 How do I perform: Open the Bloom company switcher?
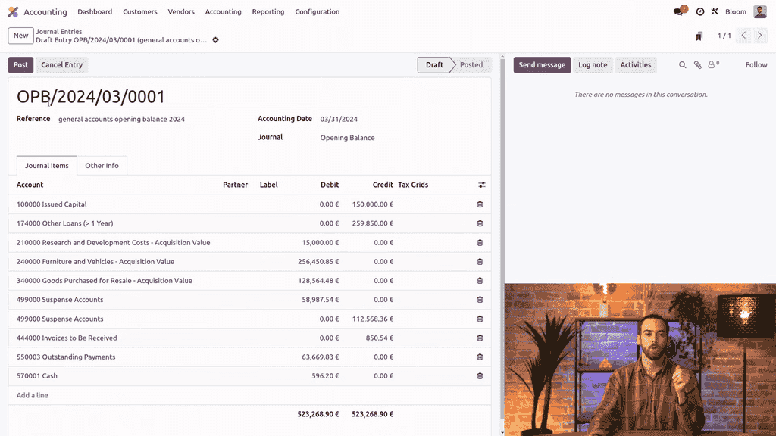tap(736, 12)
